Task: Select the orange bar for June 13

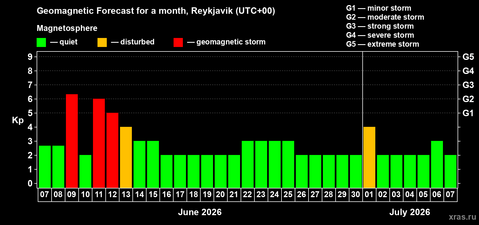Action: tap(126, 157)
